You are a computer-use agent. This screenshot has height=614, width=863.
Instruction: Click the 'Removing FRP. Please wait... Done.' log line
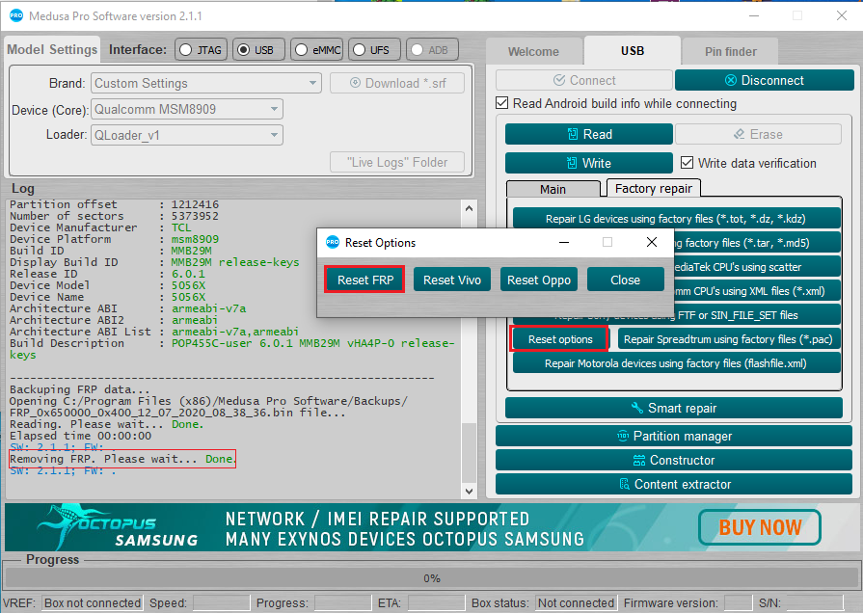pos(123,459)
